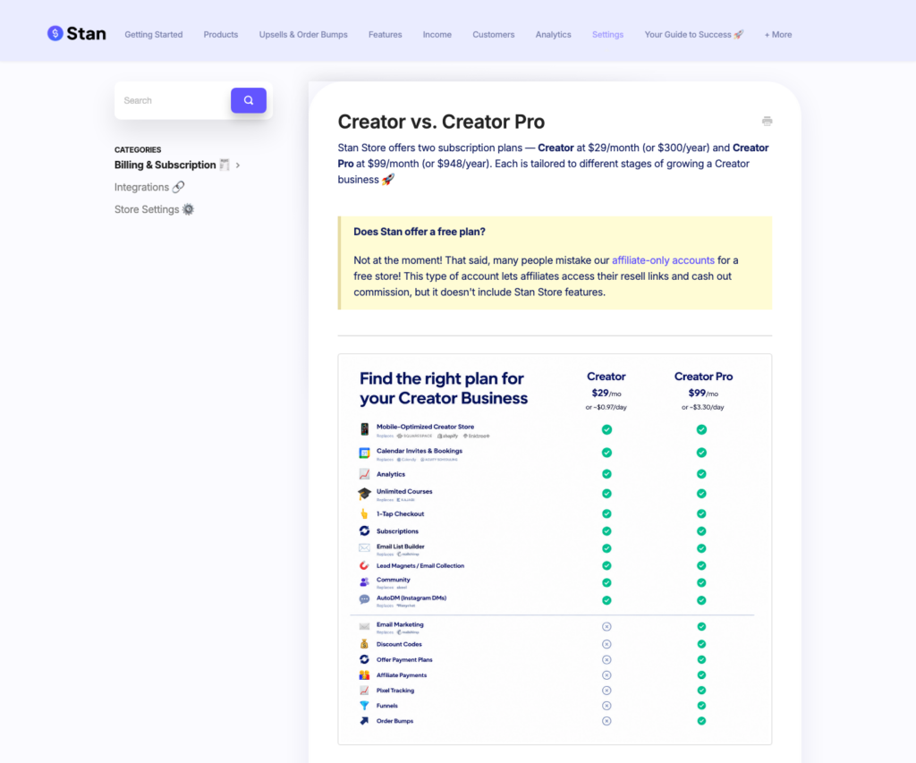
Task: Click 'Find the right plan' comparison heading
Action: click(x=444, y=388)
